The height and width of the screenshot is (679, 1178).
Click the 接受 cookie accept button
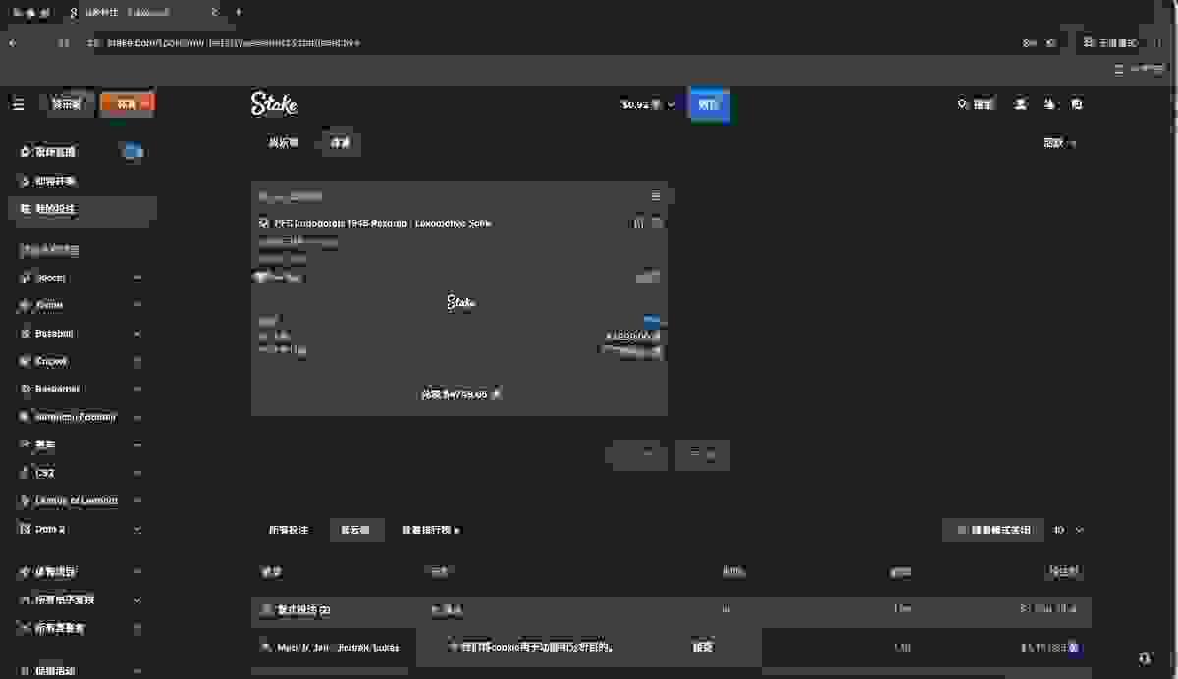703,647
